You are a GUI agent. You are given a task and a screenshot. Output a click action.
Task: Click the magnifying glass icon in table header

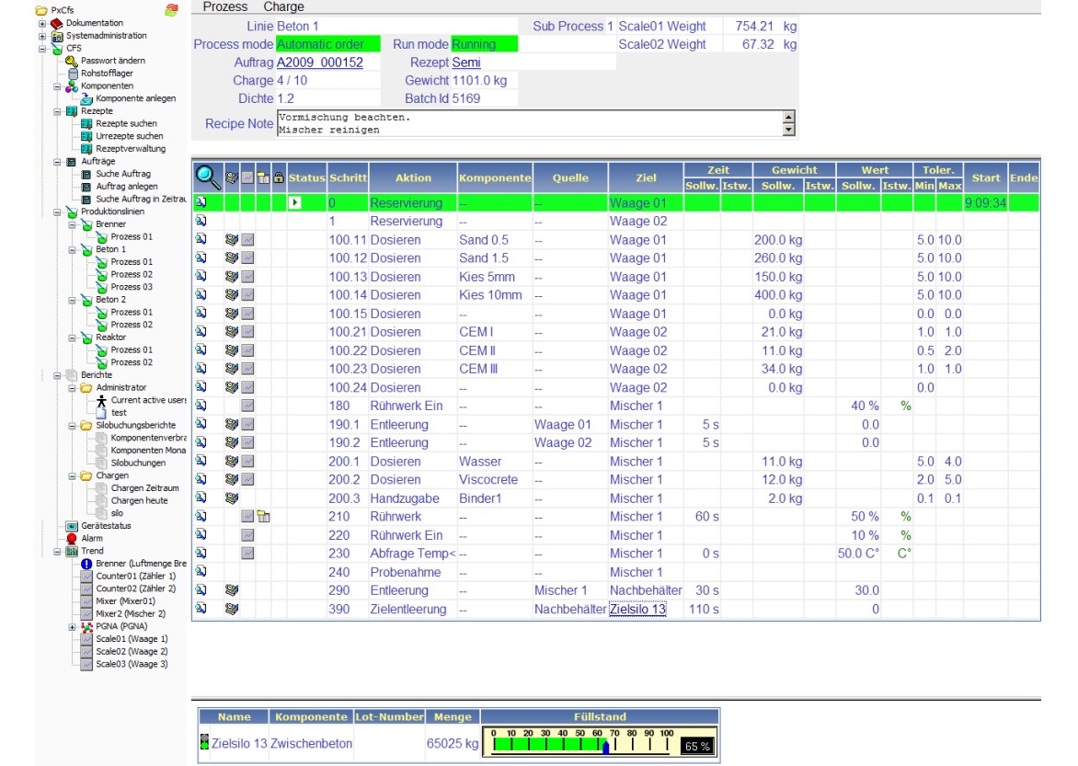click(208, 175)
